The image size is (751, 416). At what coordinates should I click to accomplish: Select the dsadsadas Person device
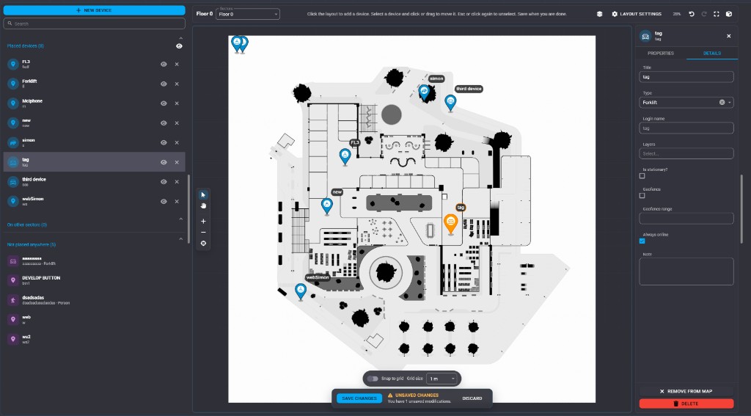[95, 300]
